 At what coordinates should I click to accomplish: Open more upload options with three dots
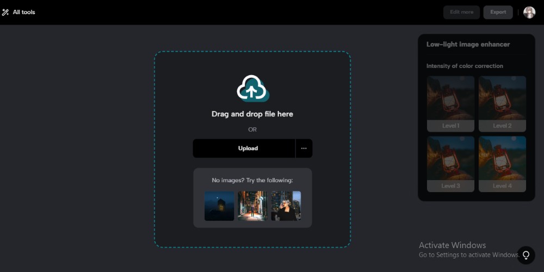tap(304, 148)
